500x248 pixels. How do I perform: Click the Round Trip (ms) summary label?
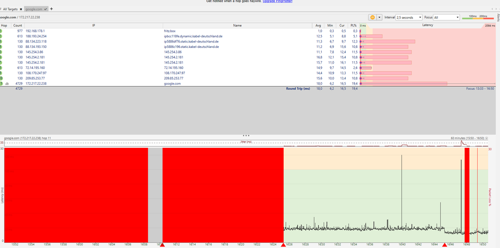click(298, 89)
